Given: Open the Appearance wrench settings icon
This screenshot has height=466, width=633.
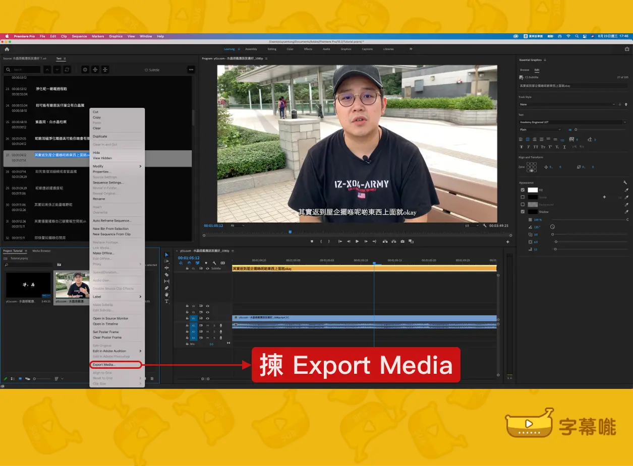Looking at the screenshot, I should click(x=625, y=182).
